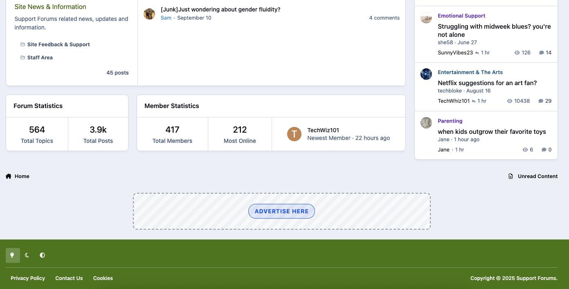Click the Home house icon
The width and height of the screenshot is (569, 289).
[9, 176]
